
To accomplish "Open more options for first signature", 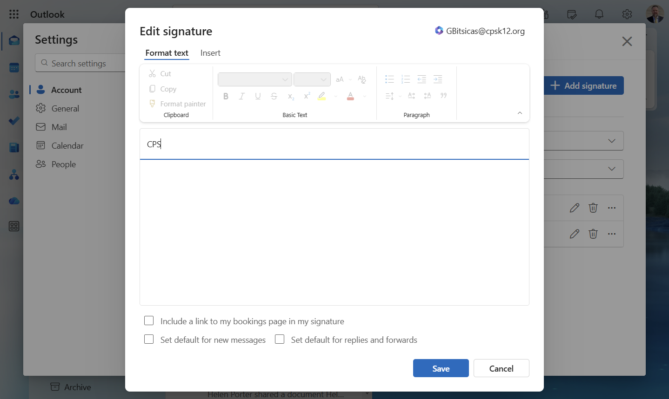I will [612, 208].
